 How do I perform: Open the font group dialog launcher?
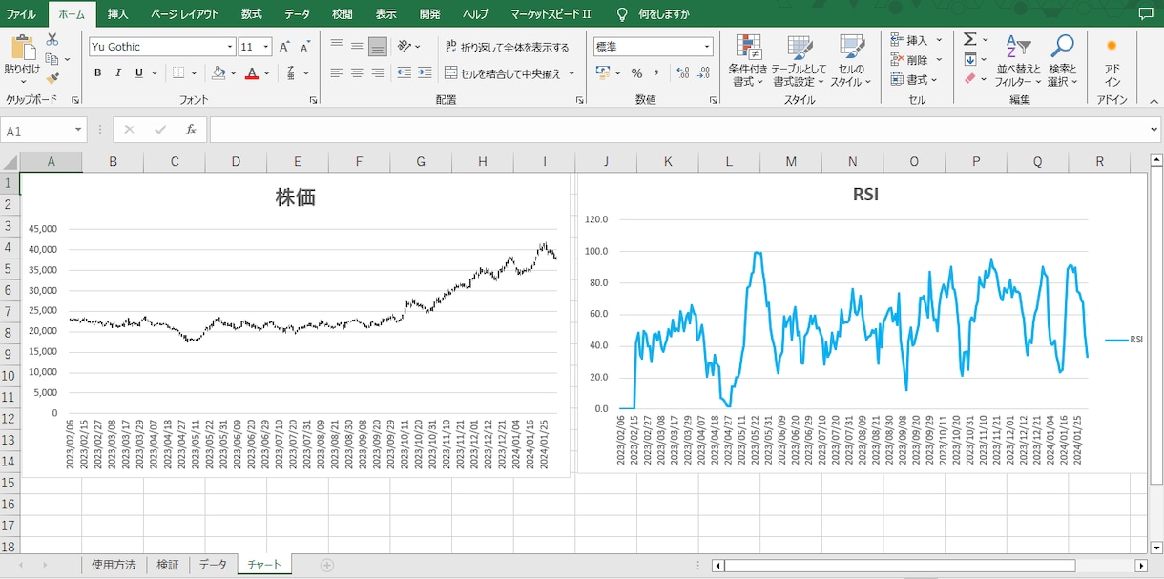click(x=313, y=100)
